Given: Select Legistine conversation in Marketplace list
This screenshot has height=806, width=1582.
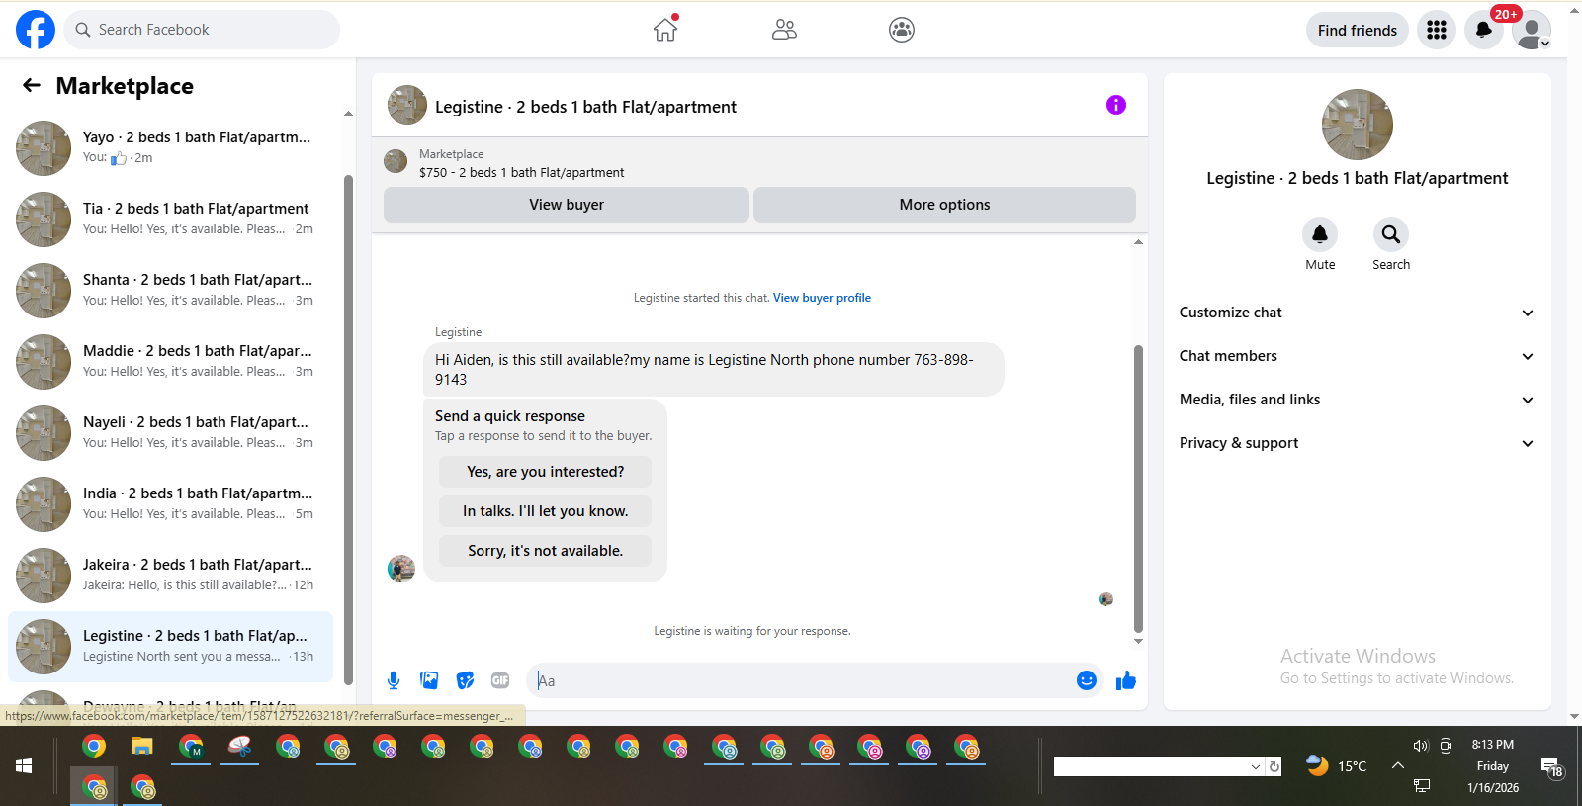Looking at the screenshot, I should [170, 647].
